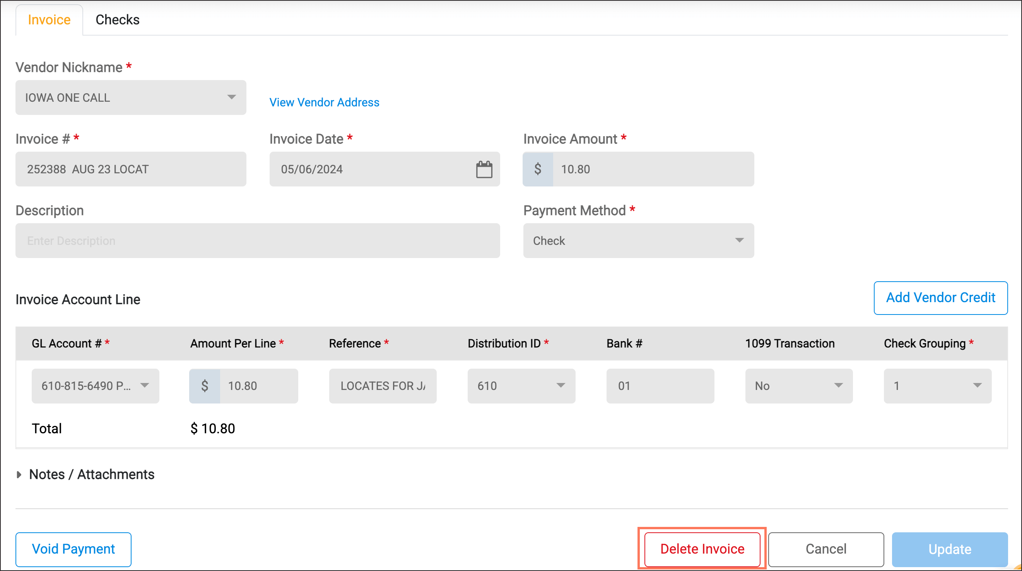The height and width of the screenshot is (571, 1022).
Task: Expand the Notes / Attachments section
Action: (x=85, y=474)
